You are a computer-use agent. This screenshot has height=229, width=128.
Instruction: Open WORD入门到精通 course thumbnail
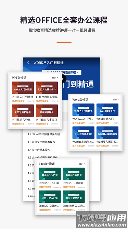tap(84, 110)
